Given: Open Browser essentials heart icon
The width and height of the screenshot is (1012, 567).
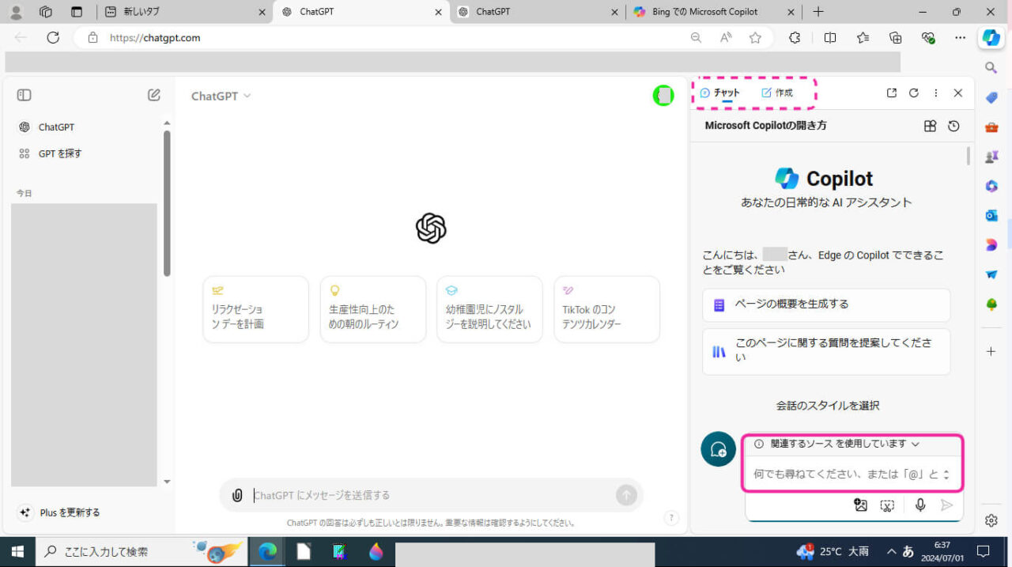Looking at the screenshot, I should pos(928,38).
